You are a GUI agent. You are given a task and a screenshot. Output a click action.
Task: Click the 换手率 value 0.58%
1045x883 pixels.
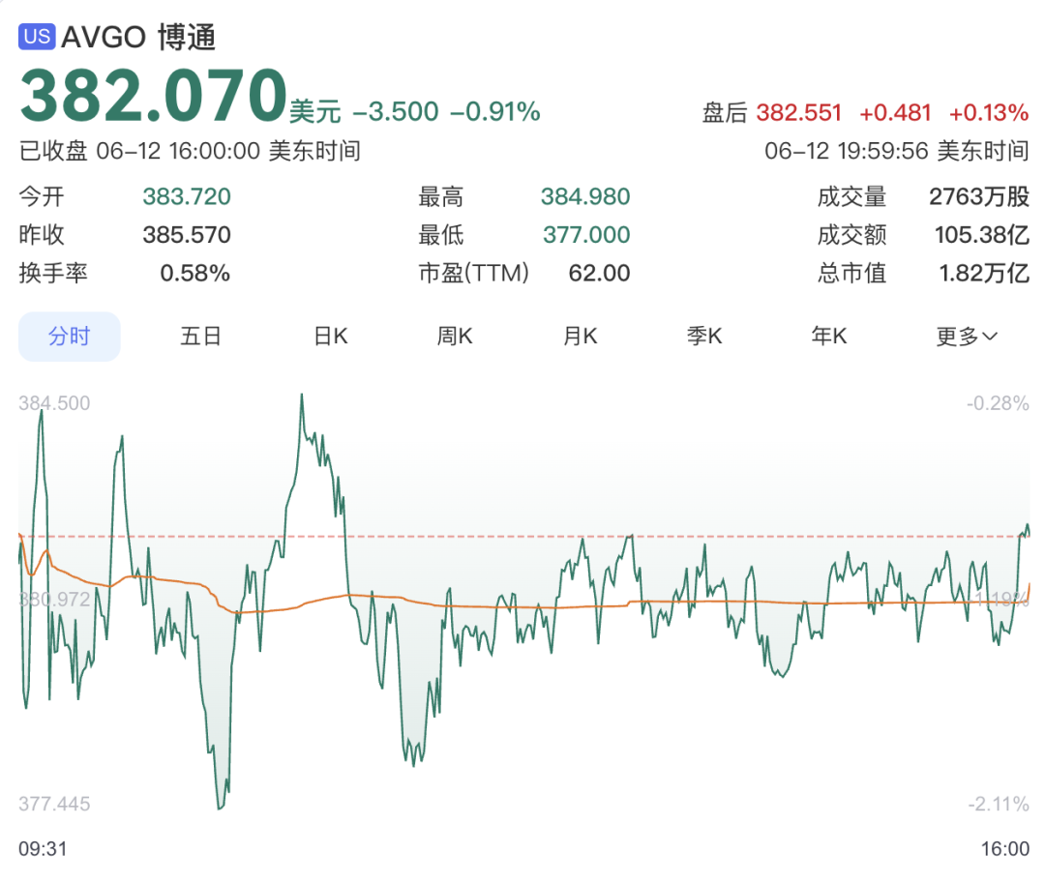pyautogui.click(x=194, y=273)
